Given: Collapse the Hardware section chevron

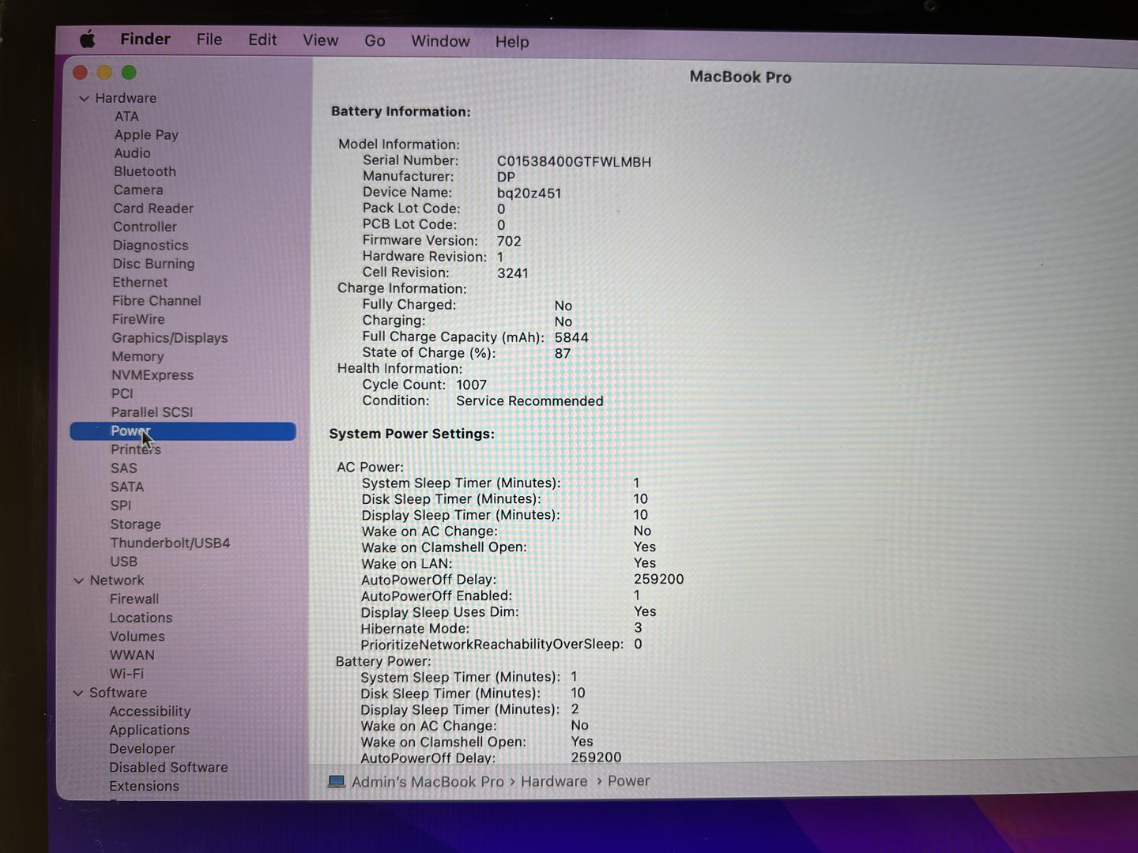Looking at the screenshot, I should [x=84, y=99].
